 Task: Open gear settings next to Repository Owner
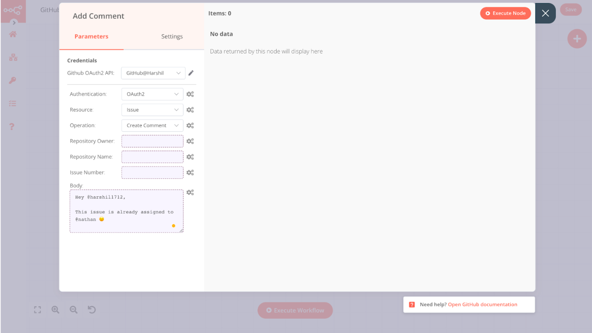[x=190, y=141]
